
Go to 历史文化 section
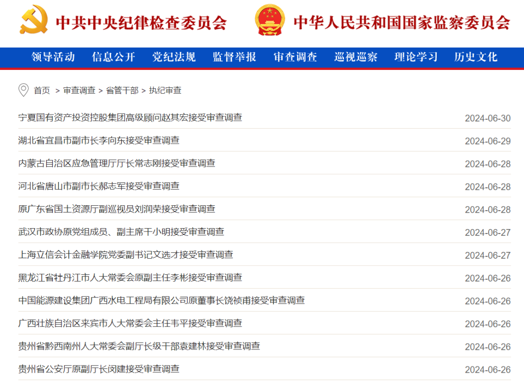pyautogui.click(x=476, y=57)
